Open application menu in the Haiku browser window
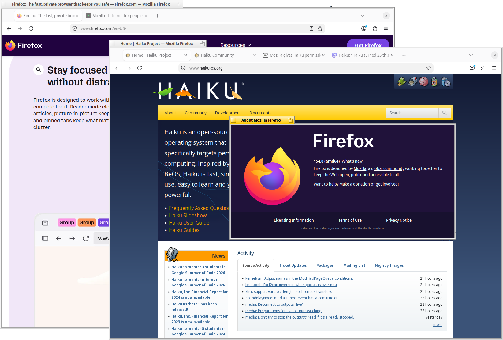Viewport: 503px width, 340px height. (494, 68)
